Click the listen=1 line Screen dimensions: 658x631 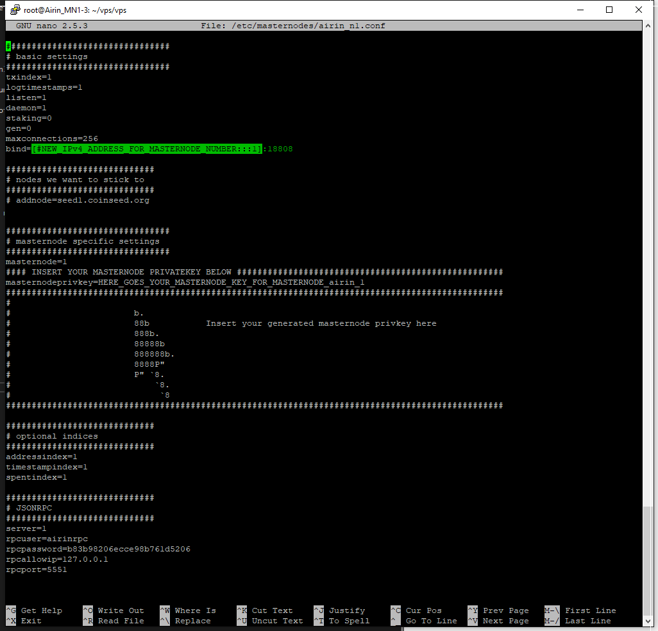(x=26, y=97)
